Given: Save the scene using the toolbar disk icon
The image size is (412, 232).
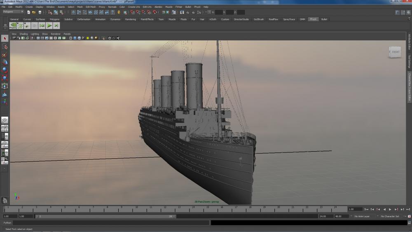Looking at the screenshot, I should coord(40,12).
